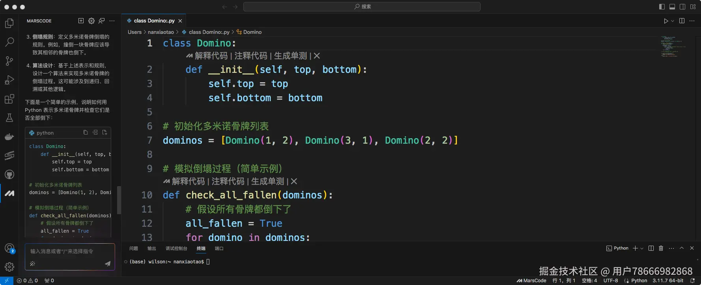The image size is (701, 285).
Task: Switch to 输出 panel tab
Action: tap(152, 248)
